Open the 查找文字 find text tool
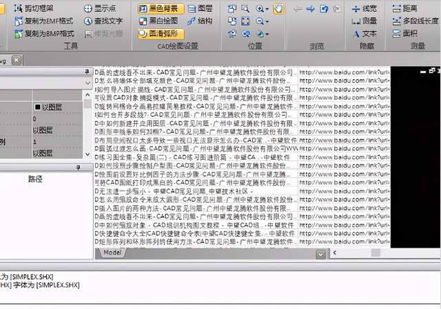This screenshot has height=309, width=441. pyautogui.click(x=103, y=21)
